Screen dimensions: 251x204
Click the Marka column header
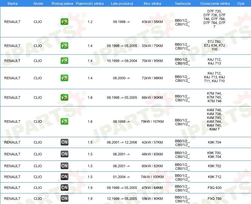12,3
